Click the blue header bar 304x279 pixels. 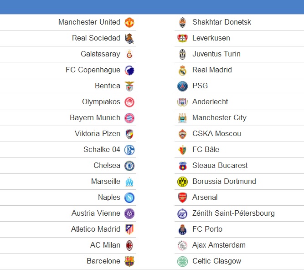pos(152,7)
